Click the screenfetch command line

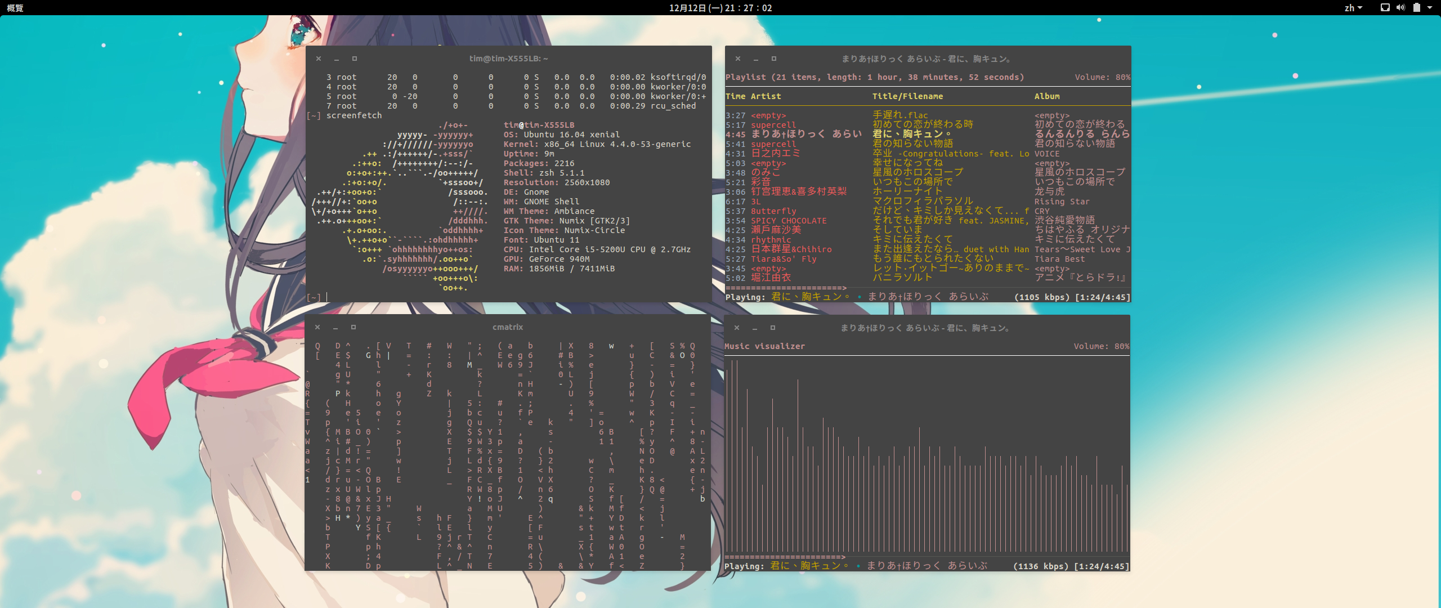pos(344,115)
